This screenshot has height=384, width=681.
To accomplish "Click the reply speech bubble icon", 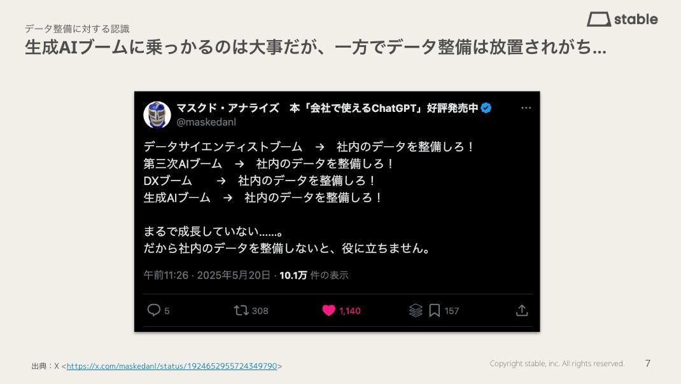I will pyautogui.click(x=154, y=310).
